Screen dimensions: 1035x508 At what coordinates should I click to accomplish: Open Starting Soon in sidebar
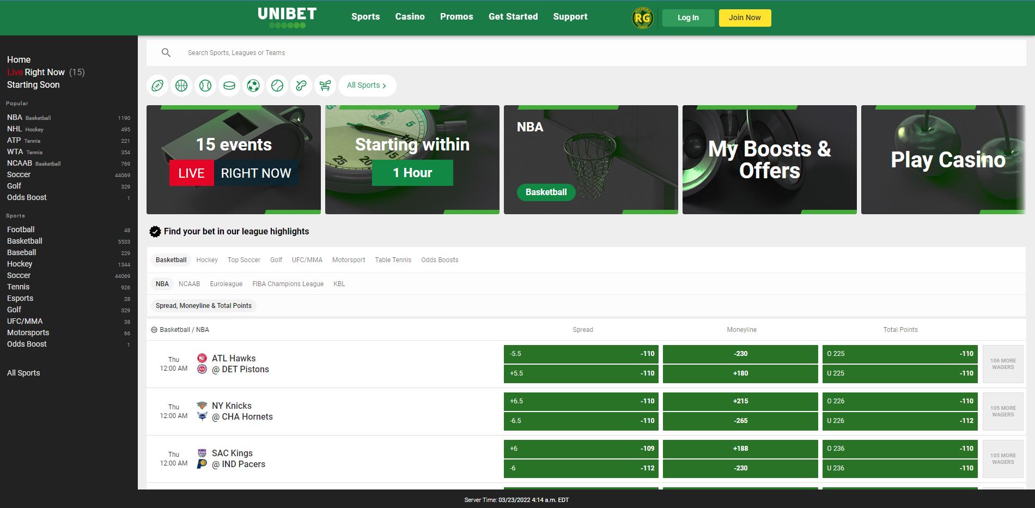pos(33,84)
